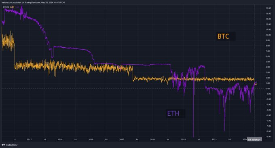The image size is (275, 148).
Task: Click the 2023 label on time axis
Action: click(x=214, y=140)
